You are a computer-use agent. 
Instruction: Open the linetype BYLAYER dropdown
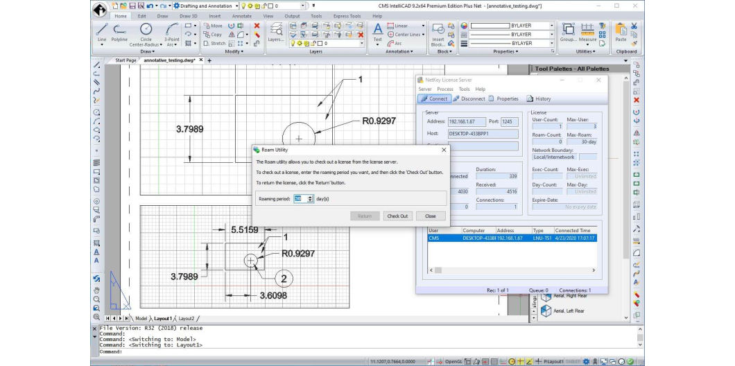(x=551, y=34)
